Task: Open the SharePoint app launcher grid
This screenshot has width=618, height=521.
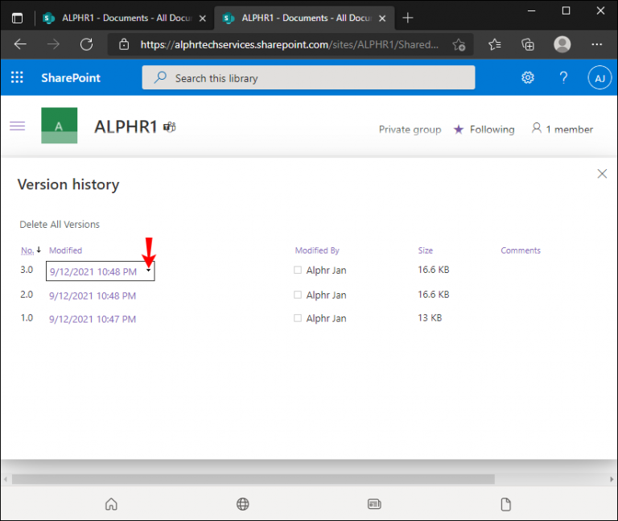Action: click(17, 78)
